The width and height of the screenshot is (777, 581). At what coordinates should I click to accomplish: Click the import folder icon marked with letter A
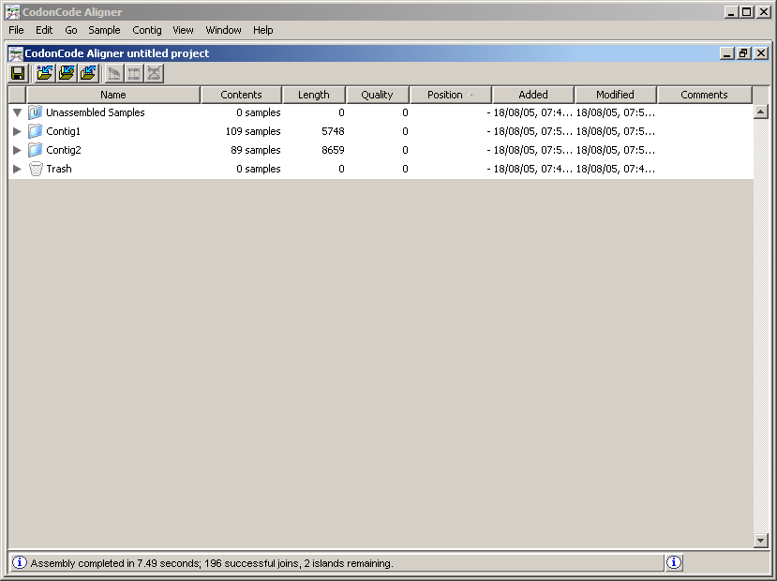pos(45,74)
